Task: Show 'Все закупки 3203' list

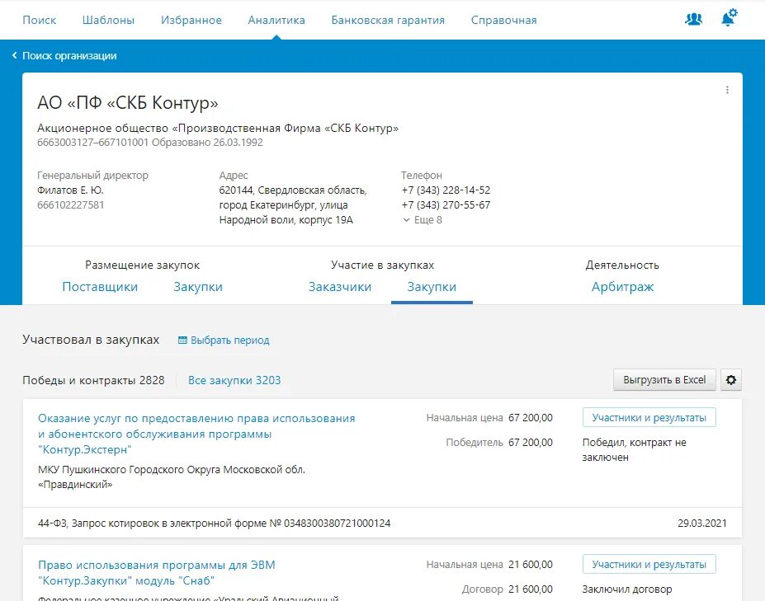Action: pyautogui.click(x=234, y=380)
